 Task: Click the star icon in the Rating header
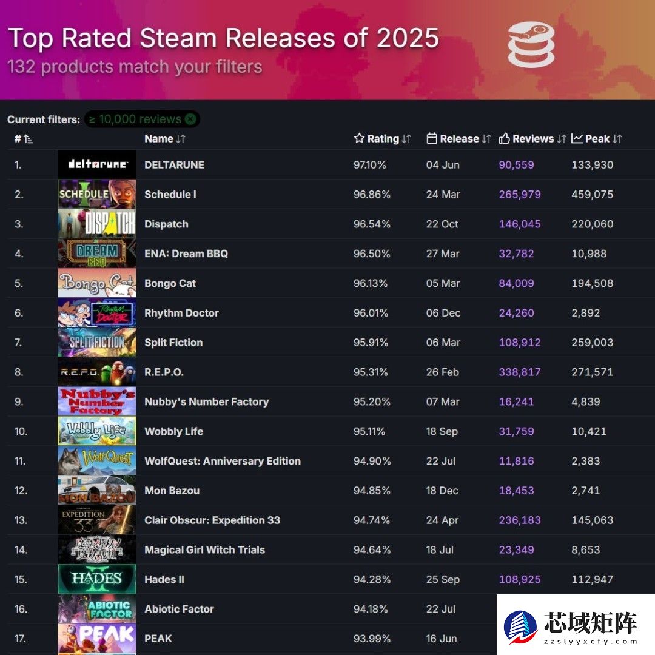point(358,139)
